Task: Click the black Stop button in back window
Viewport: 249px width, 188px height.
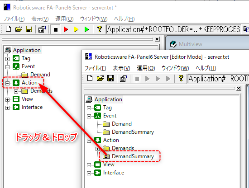Action: [56, 29]
